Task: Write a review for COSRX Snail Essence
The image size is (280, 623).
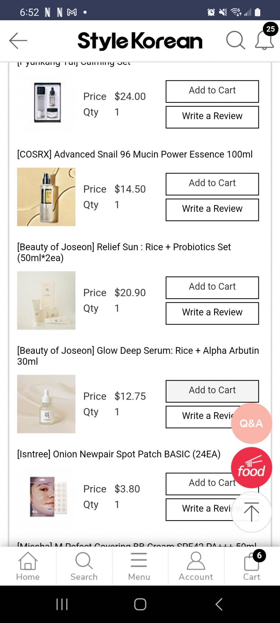Action: pyautogui.click(x=212, y=210)
